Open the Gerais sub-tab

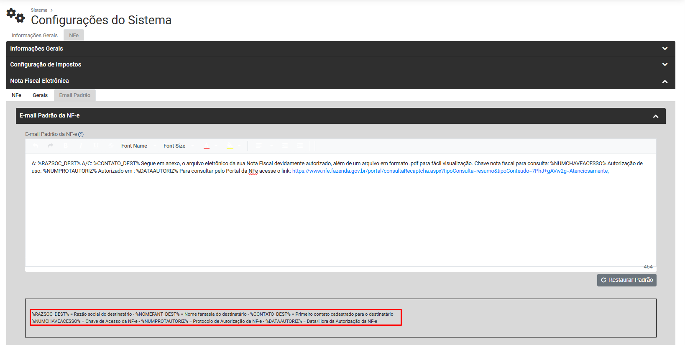[x=40, y=95]
